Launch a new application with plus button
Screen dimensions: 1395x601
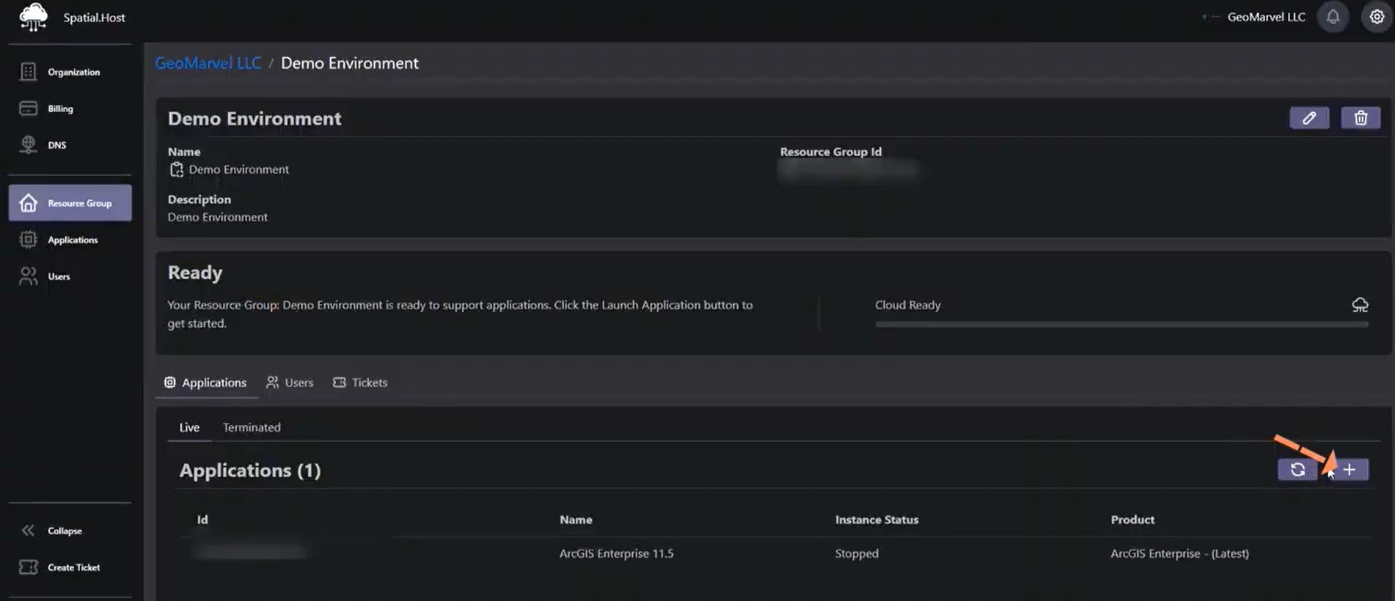pyautogui.click(x=1349, y=470)
